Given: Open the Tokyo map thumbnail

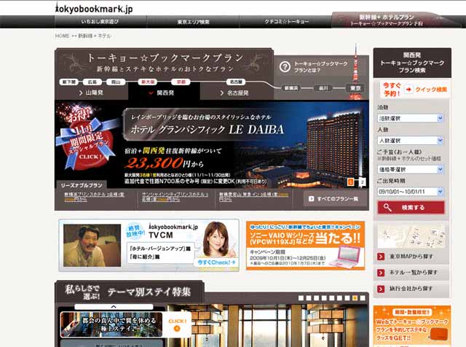Looking at the screenshot, I should tap(411, 236).
